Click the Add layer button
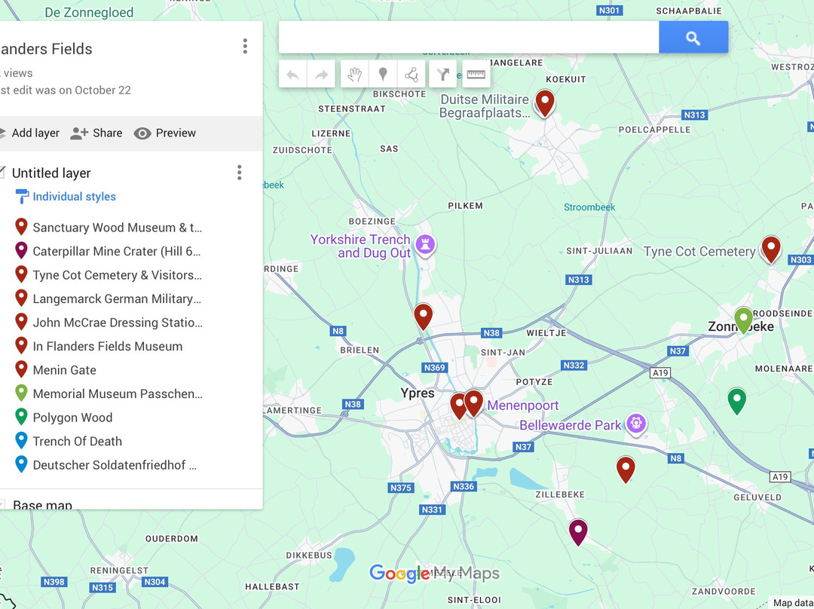Image resolution: width=814 pixels, height=609 pixels. coord(30,133)
